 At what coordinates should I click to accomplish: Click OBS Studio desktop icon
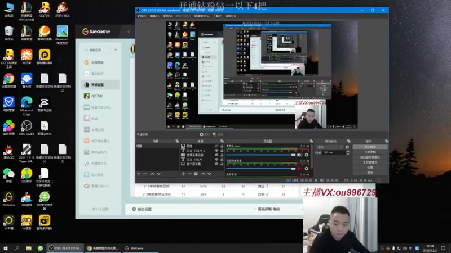coord(26,128)
